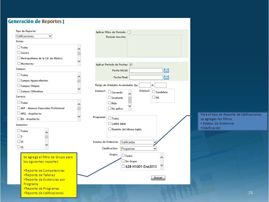Check Todos under Campus
269x202 pixels.
pyautogui.click(x=19, y=75)
